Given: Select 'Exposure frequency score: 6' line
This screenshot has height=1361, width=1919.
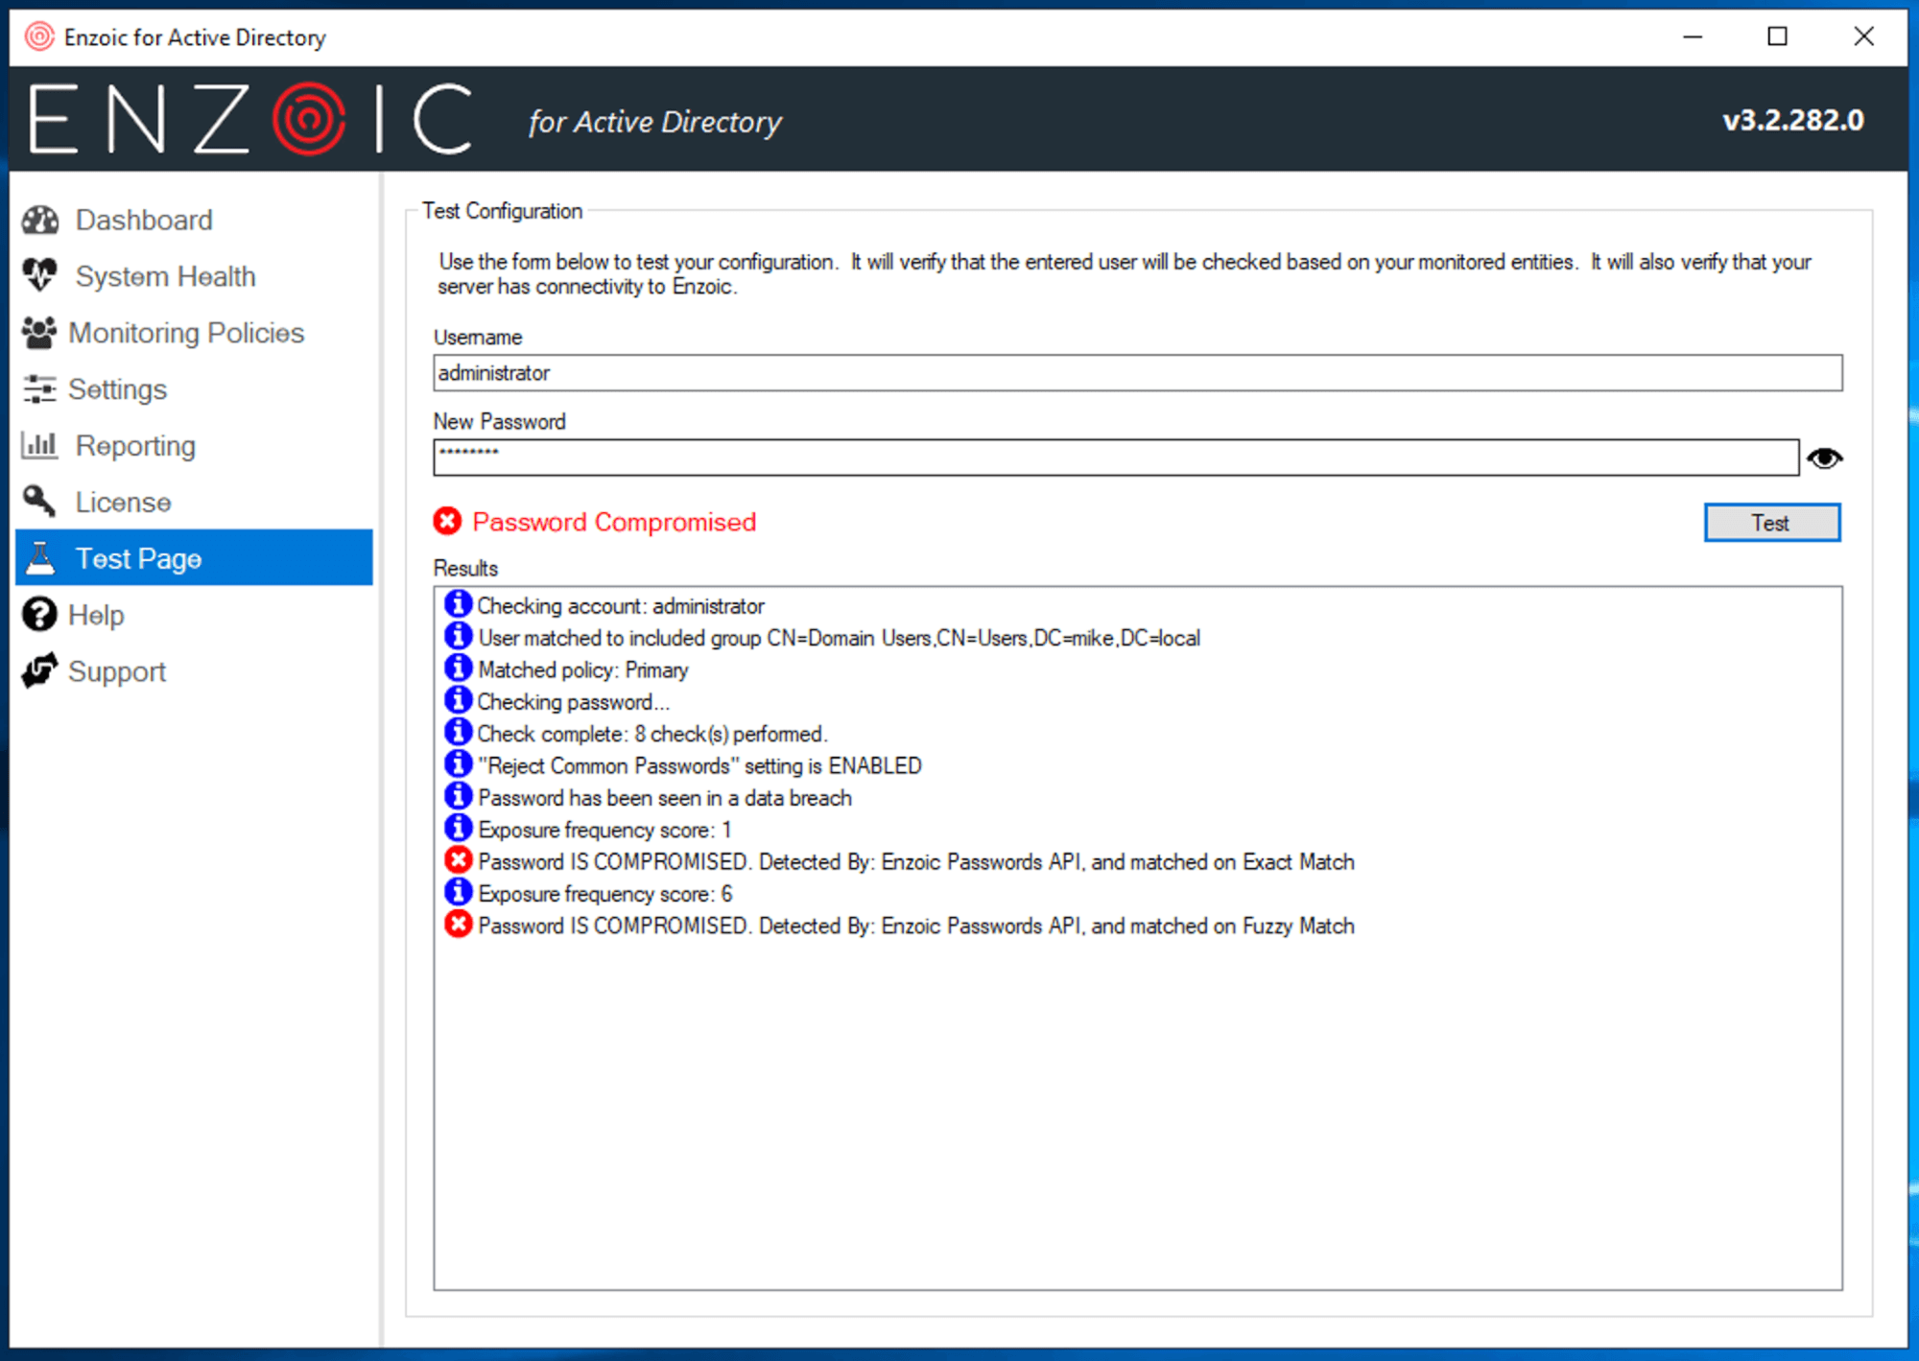Looking at the screenshot, I should (604, 894).
